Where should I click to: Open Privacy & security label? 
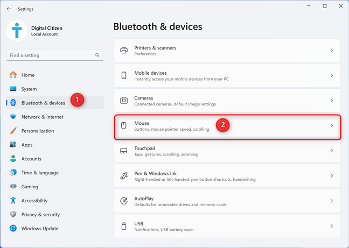pyautogui.click(x=40, y=215)
